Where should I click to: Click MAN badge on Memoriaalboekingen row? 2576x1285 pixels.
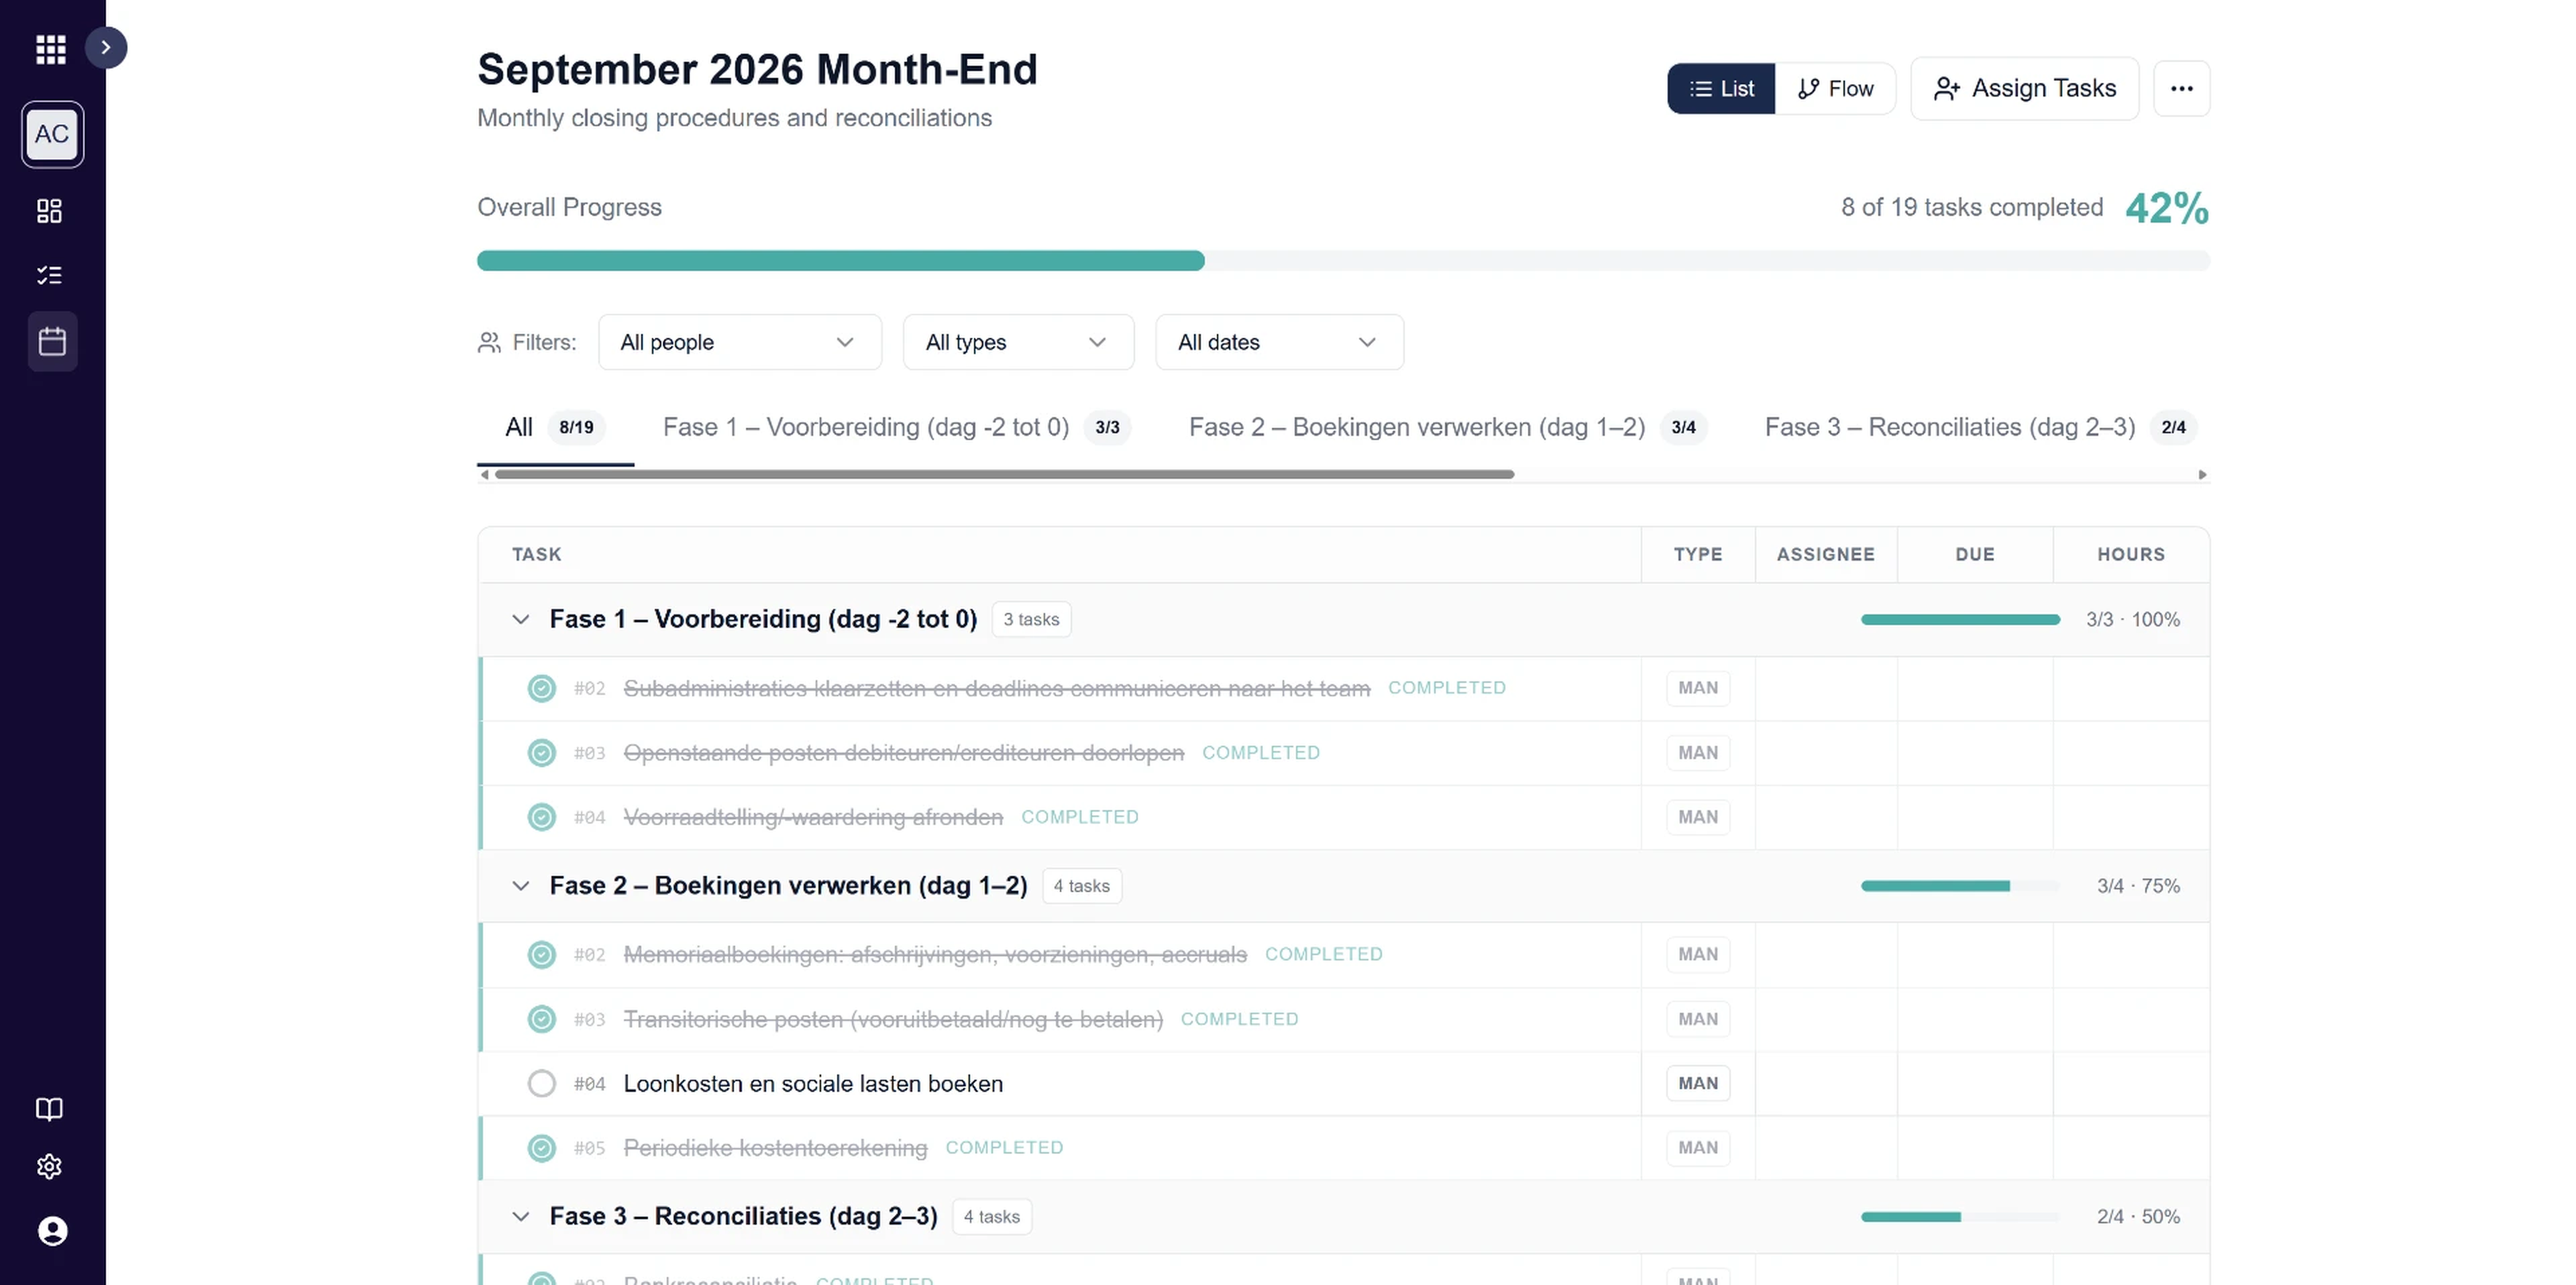tap(1698, 955)
